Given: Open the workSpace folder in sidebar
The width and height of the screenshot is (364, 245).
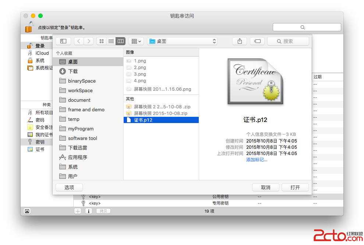Looking at the screenshot, I should coord(80,90).
